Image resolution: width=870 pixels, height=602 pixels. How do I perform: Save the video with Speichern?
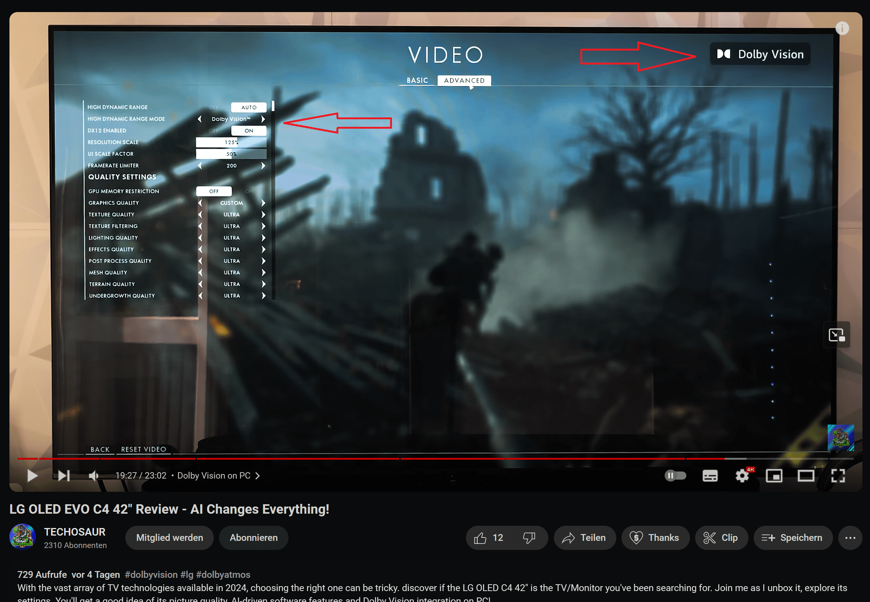(793, 538)
